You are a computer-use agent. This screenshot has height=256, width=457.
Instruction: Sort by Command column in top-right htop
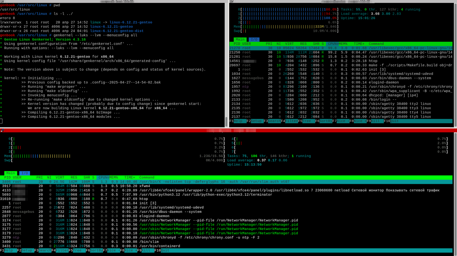click(x=376, y=44)
